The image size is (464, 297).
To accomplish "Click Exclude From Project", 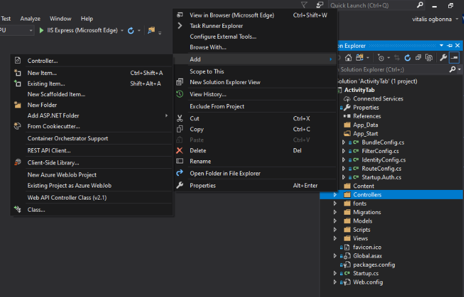I will click(x=255, y=106).
